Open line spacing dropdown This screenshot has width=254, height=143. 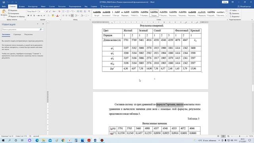pos(77,15)
